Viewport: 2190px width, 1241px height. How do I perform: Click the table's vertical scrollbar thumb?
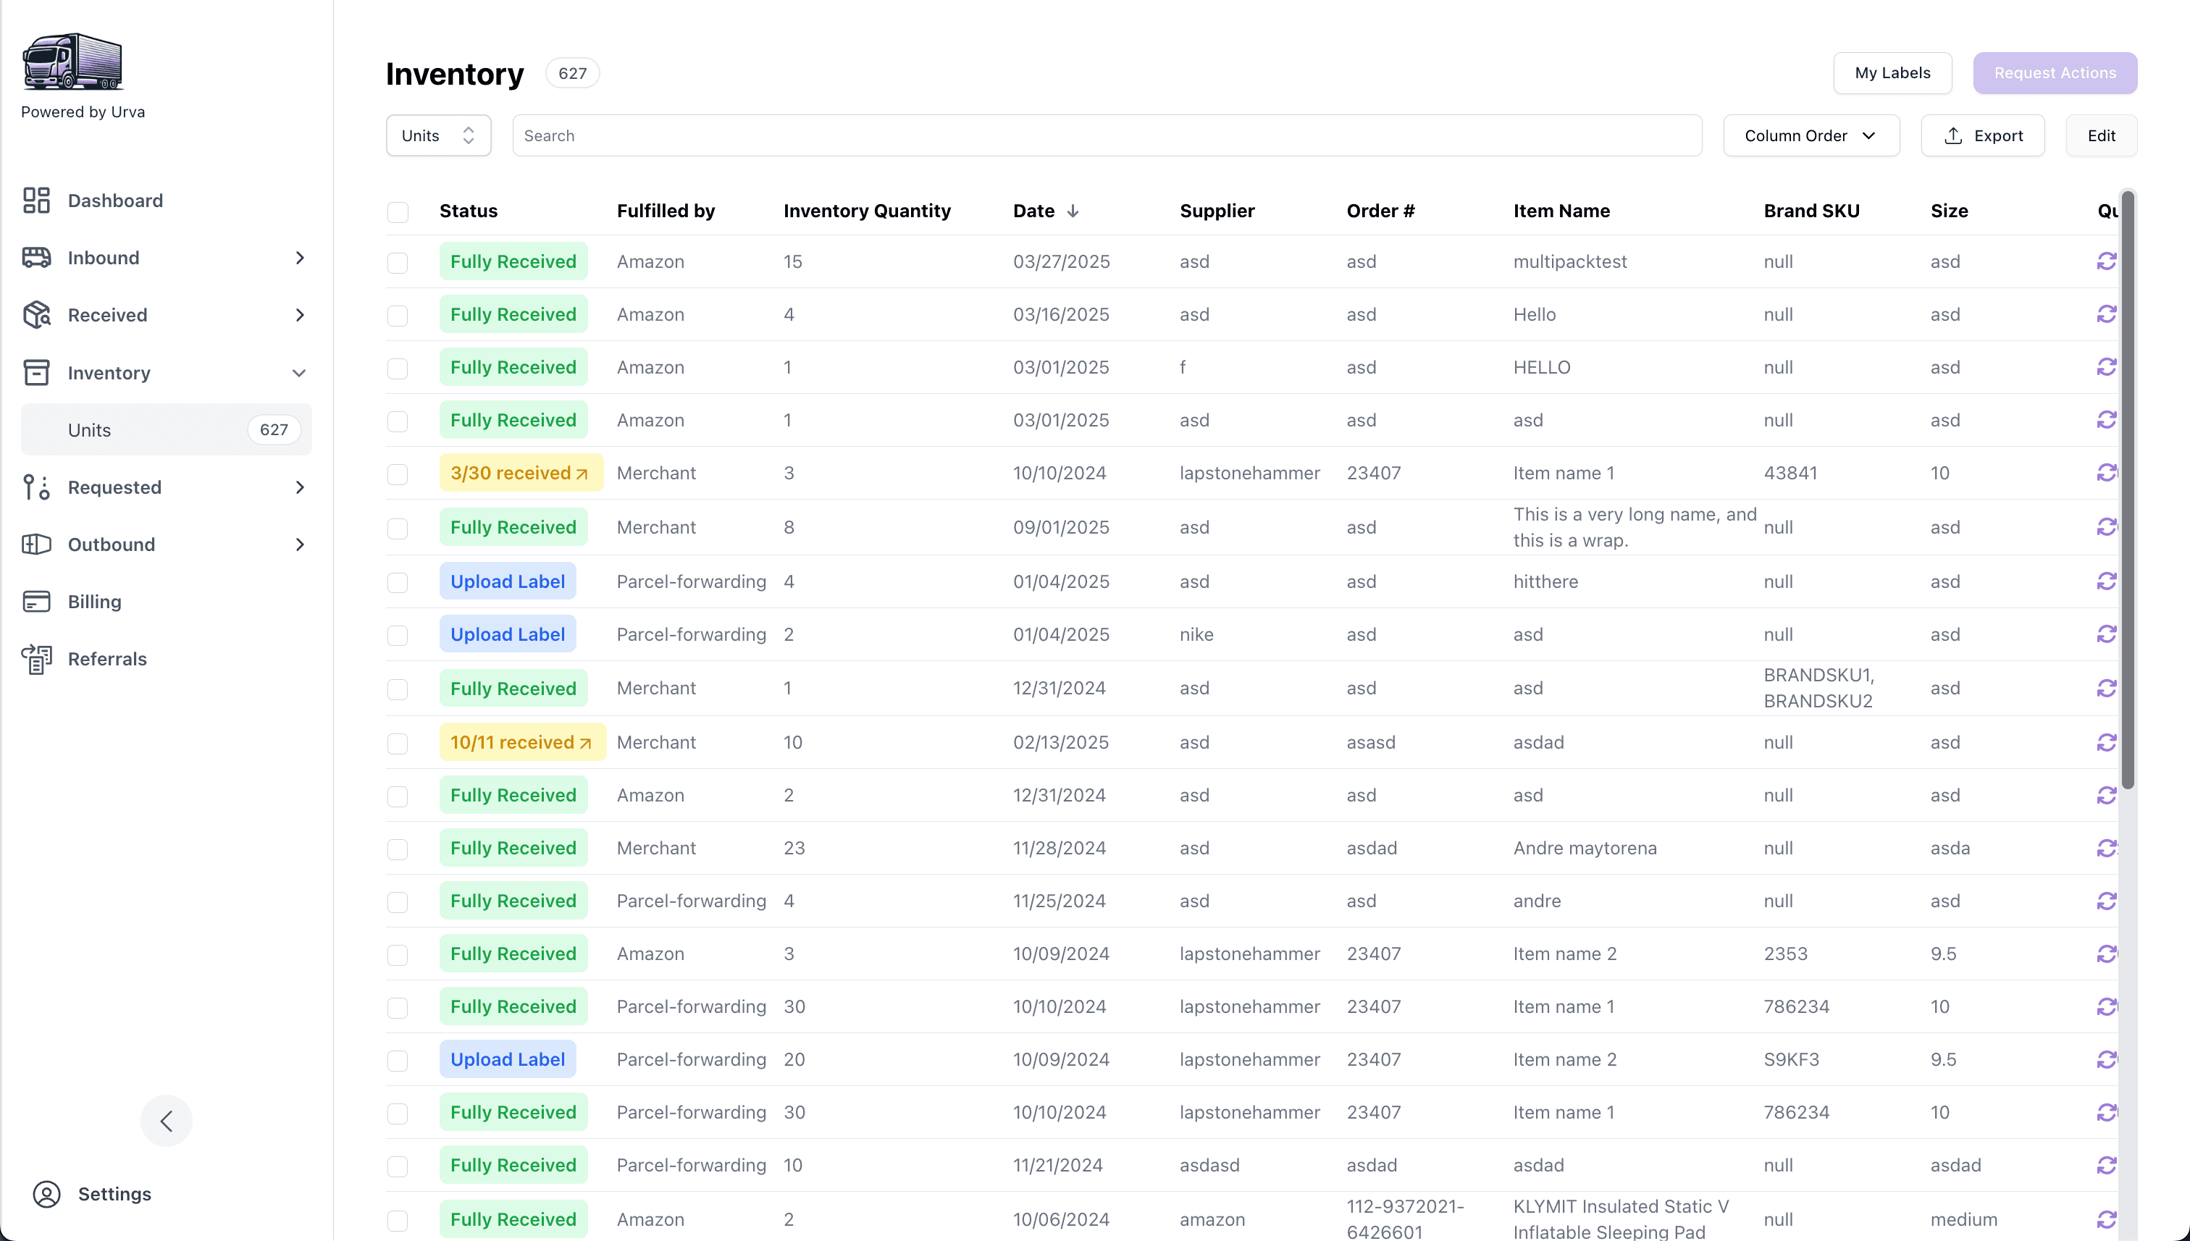[2127, 490]
